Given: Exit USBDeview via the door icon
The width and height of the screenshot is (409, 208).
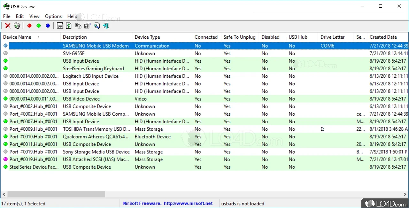Looking at the screenshot, I should pos(105,26).
